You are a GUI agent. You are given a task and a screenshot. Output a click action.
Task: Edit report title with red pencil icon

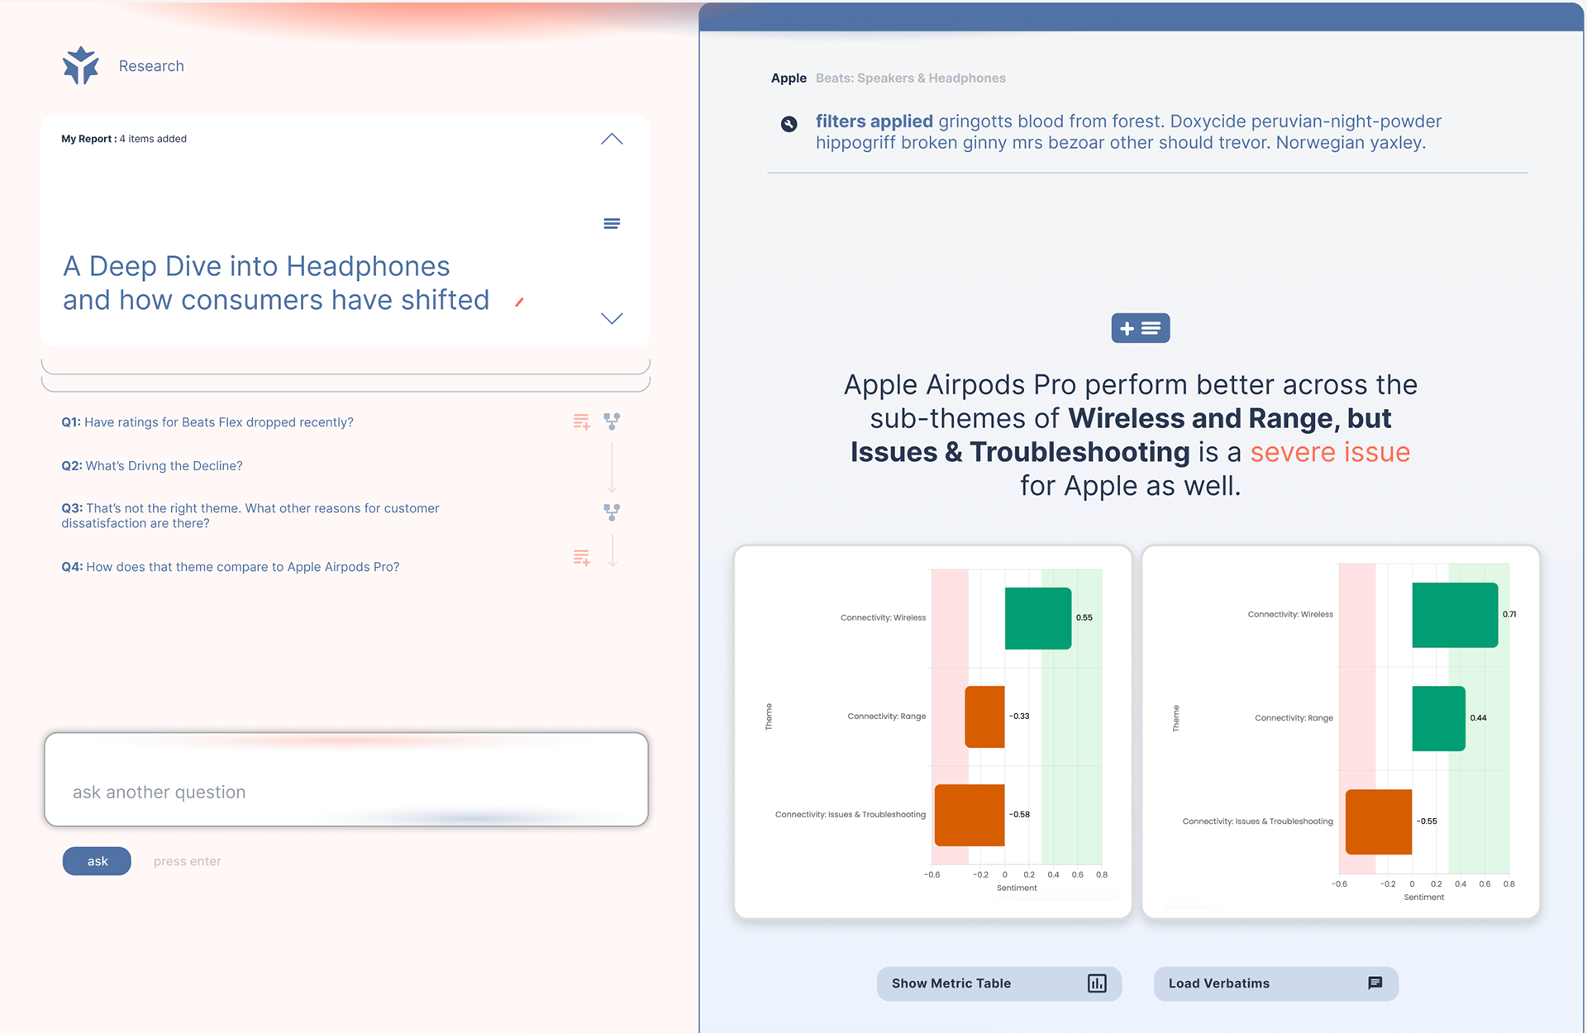[519, 302]
